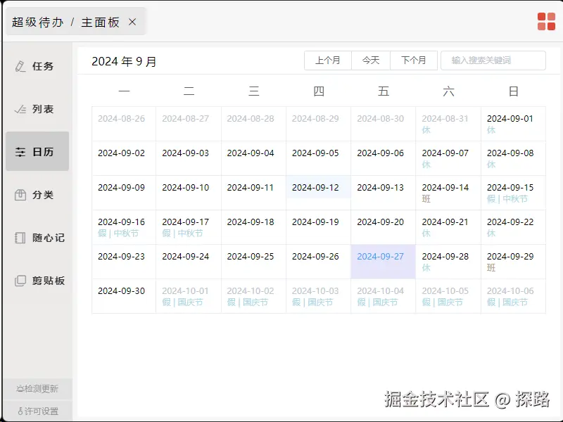
Task: Jump to today with 今天 button
Action: pyautogui.click(x=371, y=60)
